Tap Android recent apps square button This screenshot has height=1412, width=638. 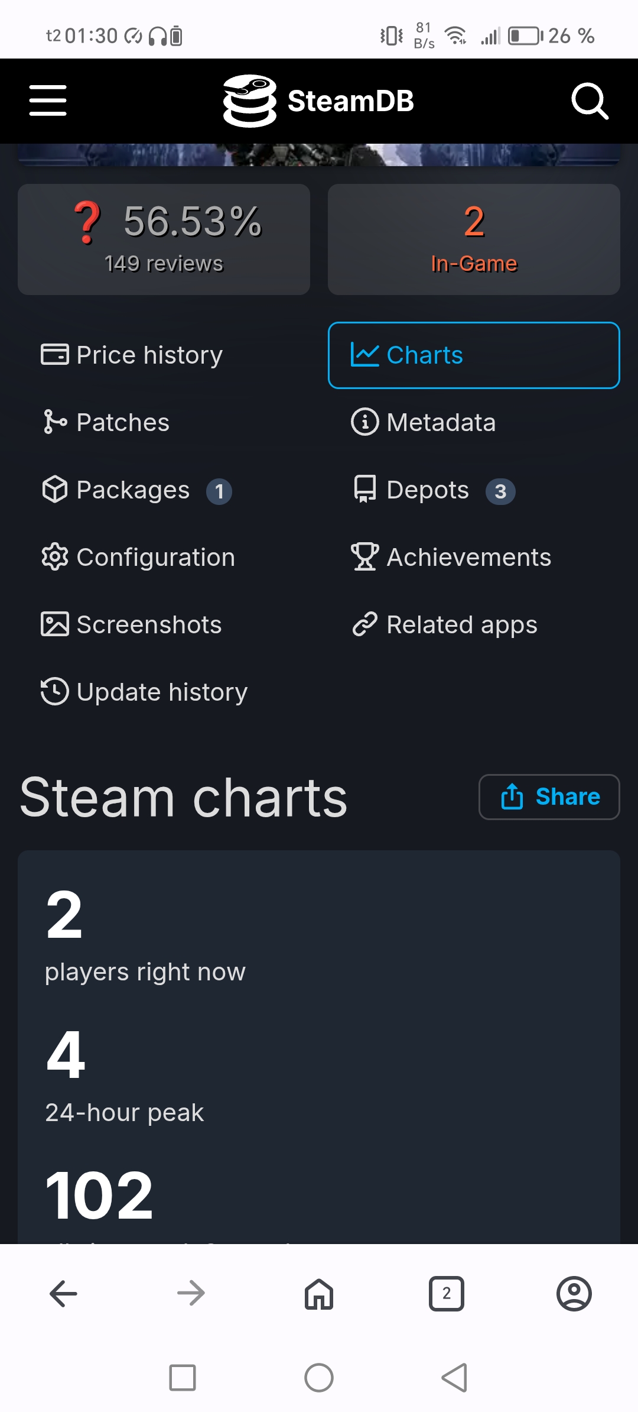coord(183,1378)
